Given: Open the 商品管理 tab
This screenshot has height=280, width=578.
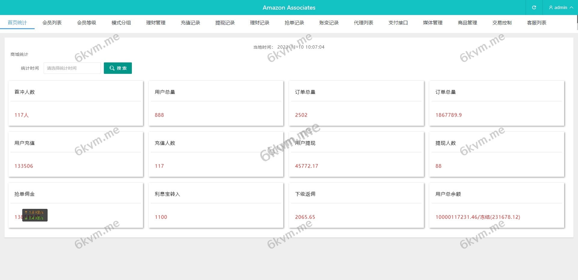Looking at the screenshot, I should [467, 23].
